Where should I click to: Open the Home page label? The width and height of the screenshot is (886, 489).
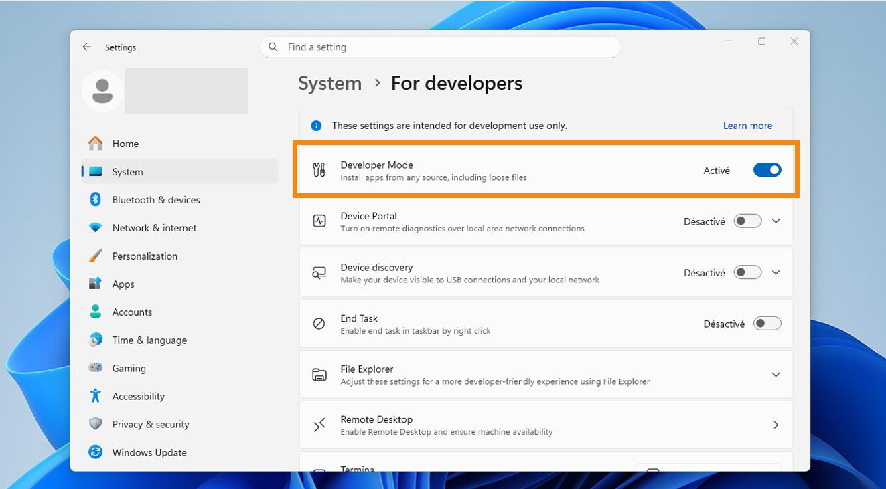[x=125, y=144]
